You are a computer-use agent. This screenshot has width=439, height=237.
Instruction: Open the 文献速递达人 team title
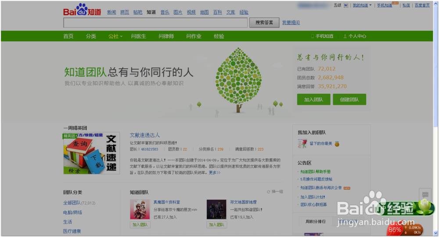[145, 135]
